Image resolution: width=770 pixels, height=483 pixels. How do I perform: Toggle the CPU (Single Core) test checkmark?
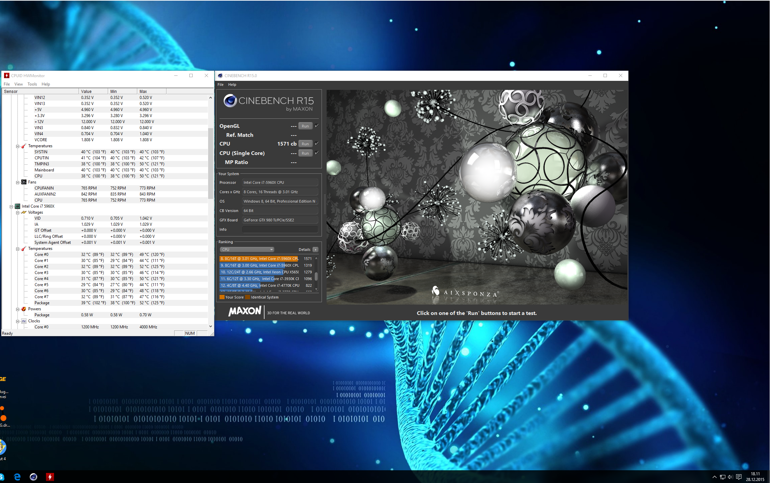pyautogui.click(x=317, y=153)
